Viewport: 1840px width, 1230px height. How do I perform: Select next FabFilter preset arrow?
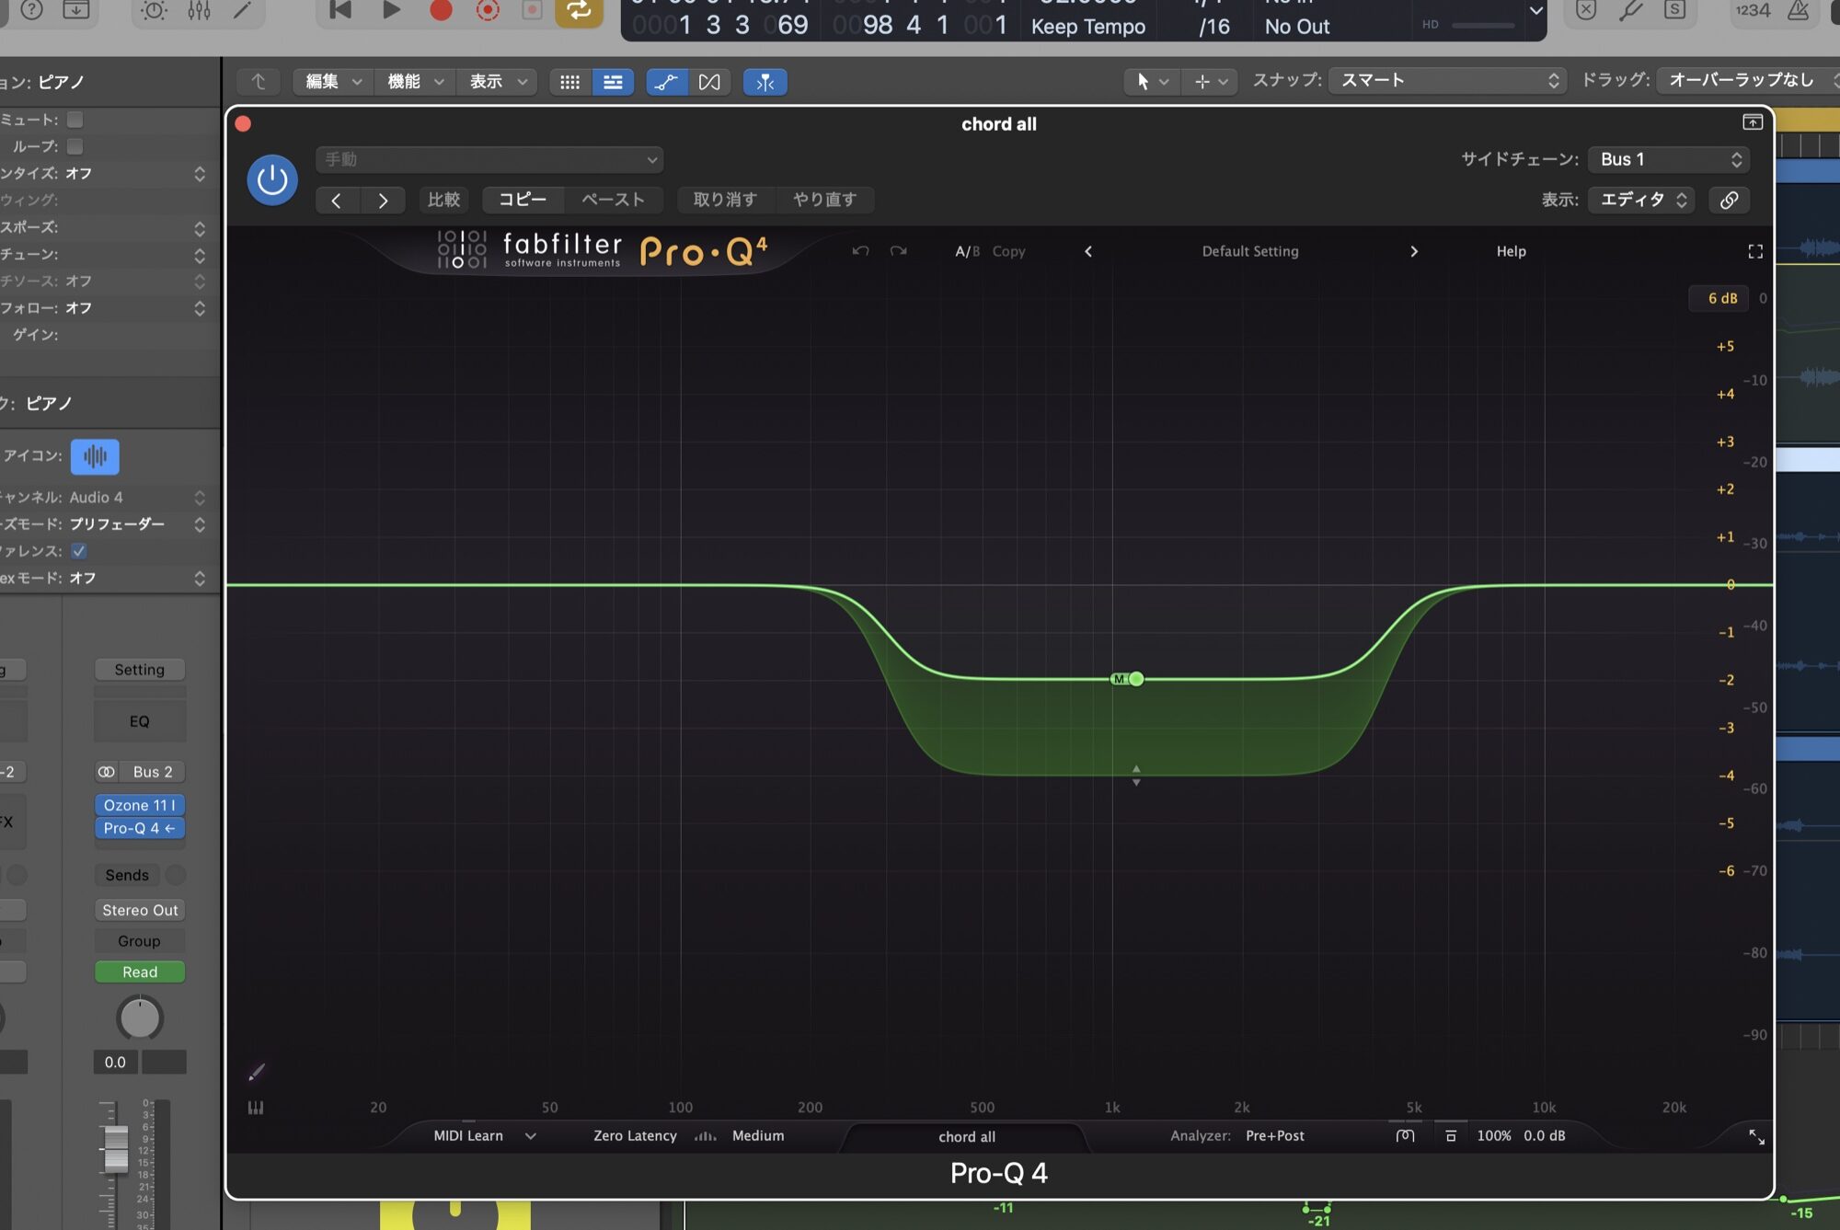(x=1414, y=251)
